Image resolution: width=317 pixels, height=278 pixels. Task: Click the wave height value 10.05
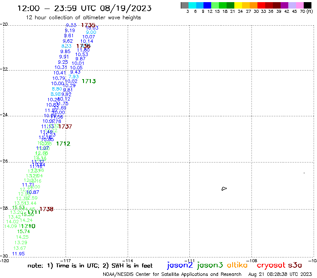click(x=76, y=68)
